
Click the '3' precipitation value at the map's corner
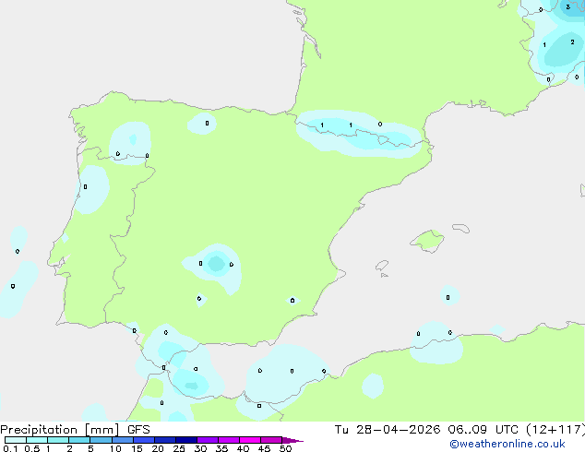(567, 6)
